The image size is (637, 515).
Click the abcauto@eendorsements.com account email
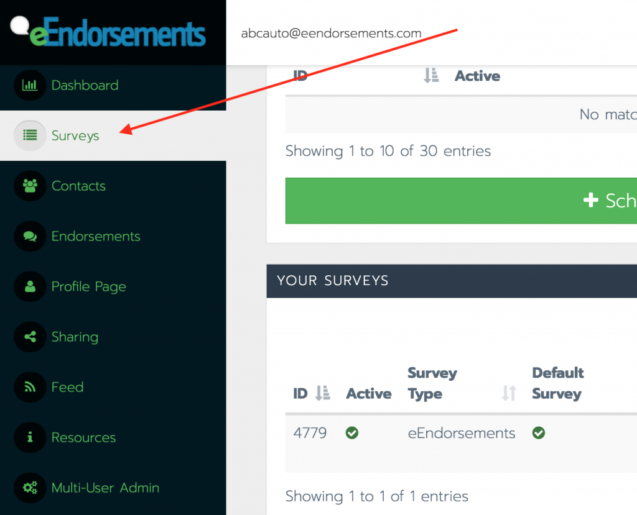point(331,34)
